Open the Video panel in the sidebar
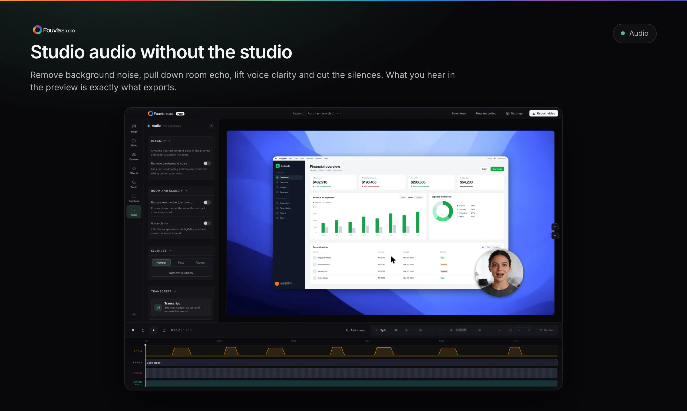This screenshot has width=687, height=411. tap(134, 142)
